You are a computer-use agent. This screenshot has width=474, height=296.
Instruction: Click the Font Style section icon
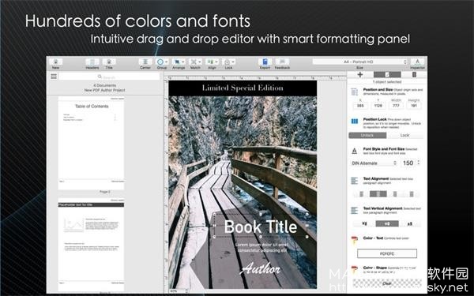[354, 151]
